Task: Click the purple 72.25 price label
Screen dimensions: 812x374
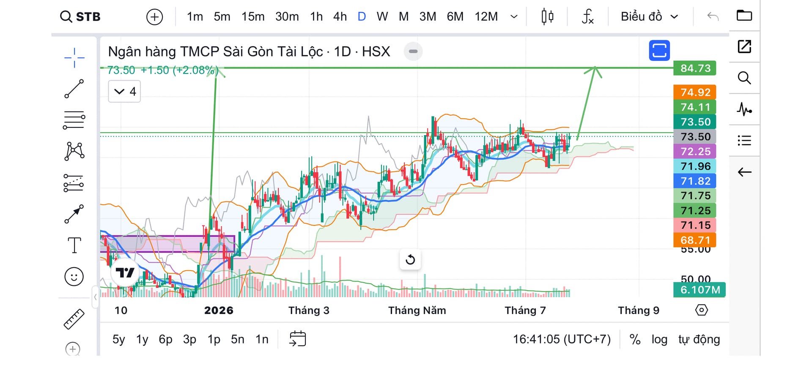Action: pyautogui.click(x=694, y=151)
